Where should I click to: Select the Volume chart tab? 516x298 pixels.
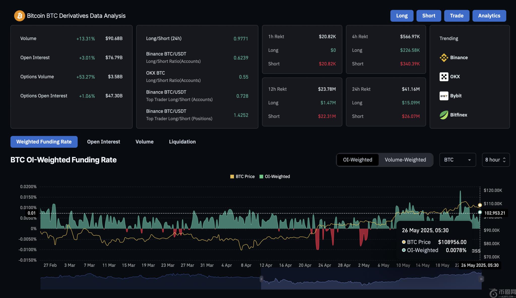pyautogui.click(x=144, y=142)
